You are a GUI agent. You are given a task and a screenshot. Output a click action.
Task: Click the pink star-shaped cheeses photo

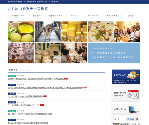point(21,53)
